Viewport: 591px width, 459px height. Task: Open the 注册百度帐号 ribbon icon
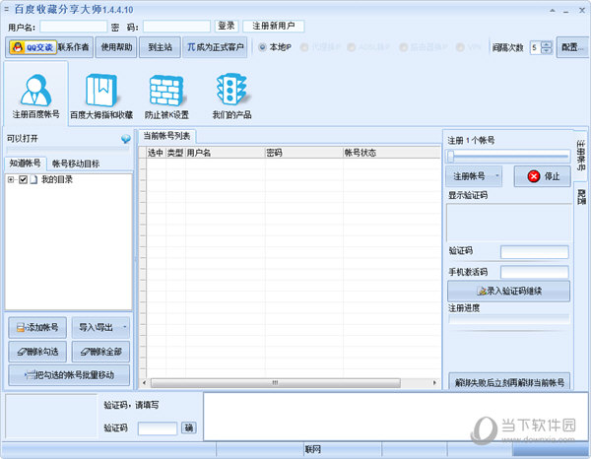35,96
